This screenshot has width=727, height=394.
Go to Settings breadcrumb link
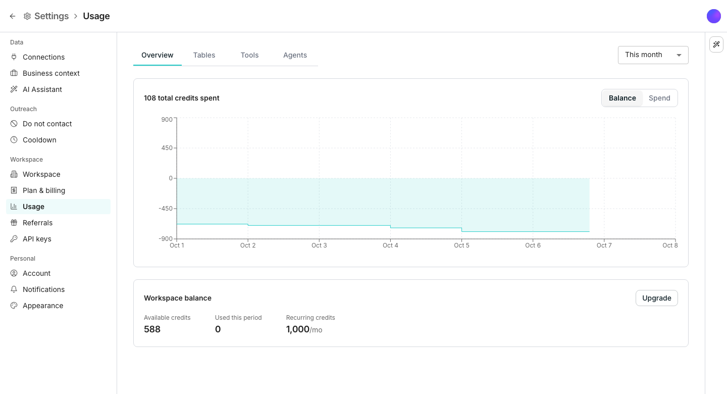(x=51, y=16)
